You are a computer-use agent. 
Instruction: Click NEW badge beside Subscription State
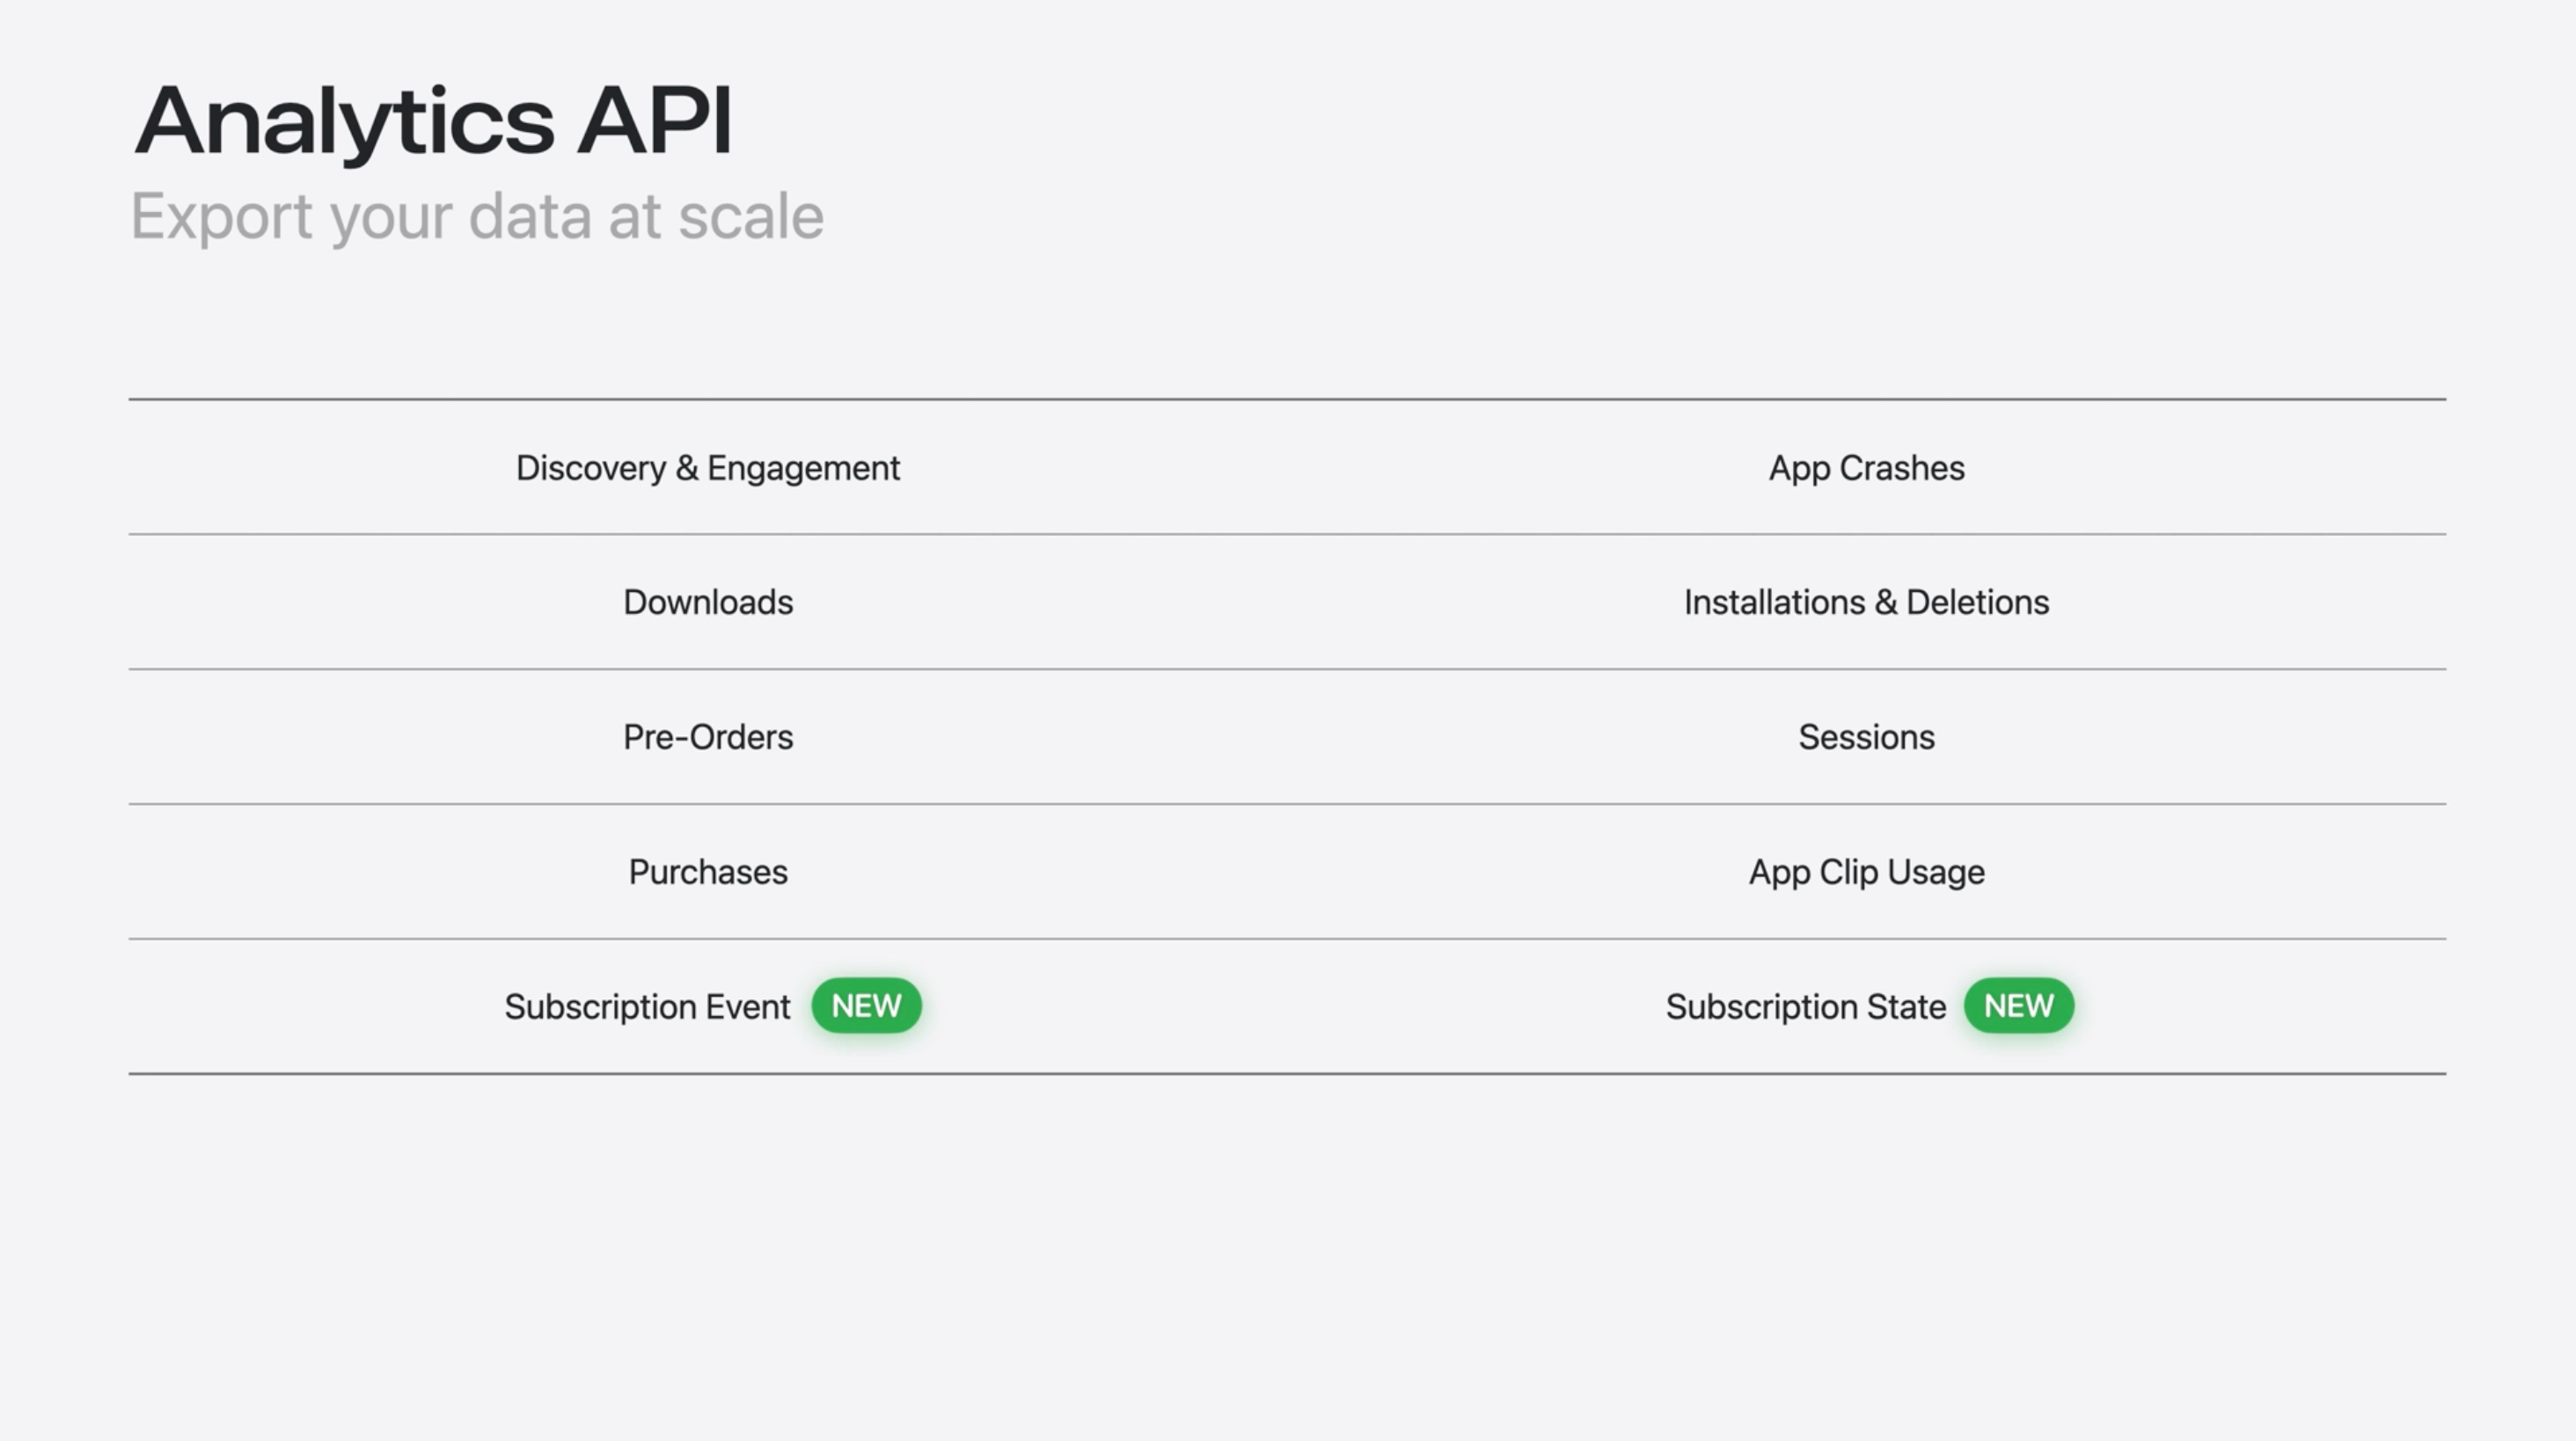pos(2018,1006)
